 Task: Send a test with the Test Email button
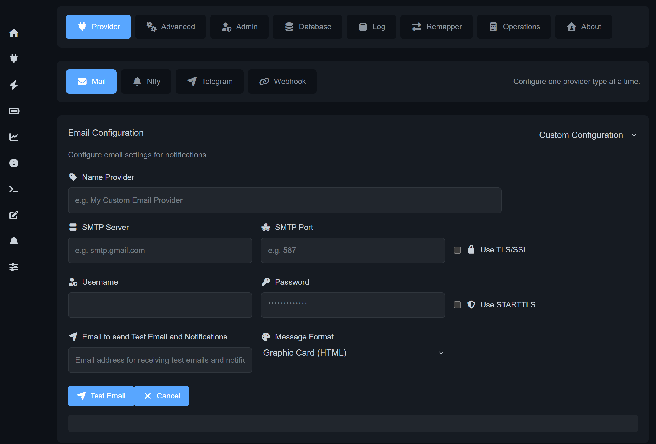[x=101, y=396]
